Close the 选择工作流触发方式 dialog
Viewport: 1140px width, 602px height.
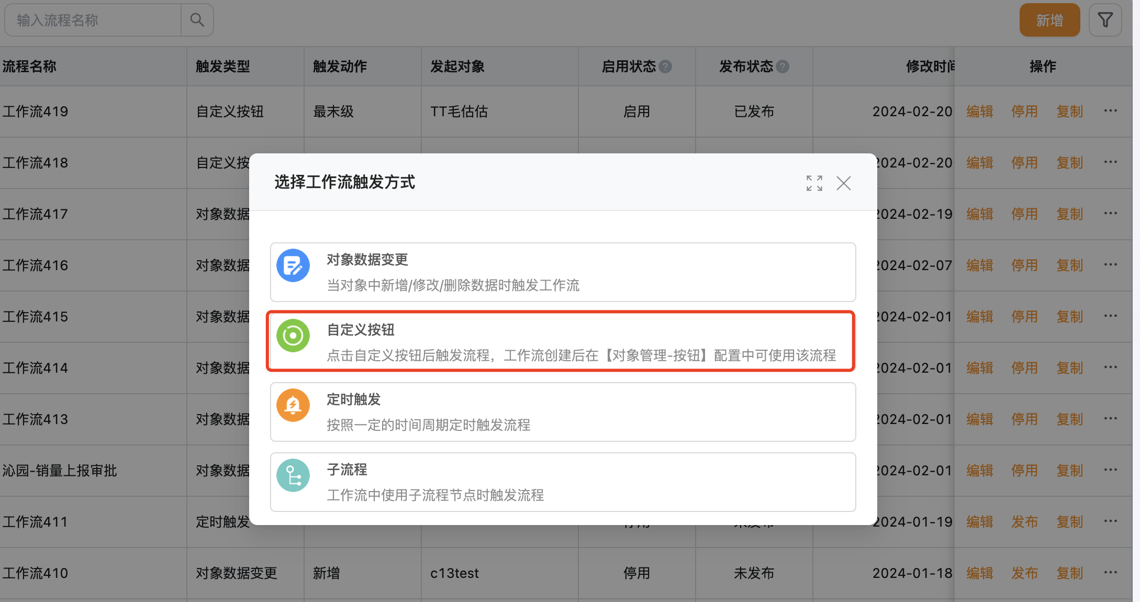[x=844, y=183]
